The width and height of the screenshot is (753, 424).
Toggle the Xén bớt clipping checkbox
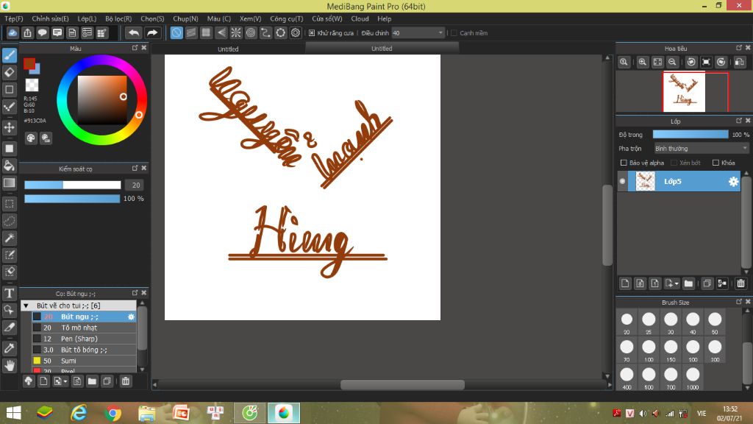click(674, 163)
